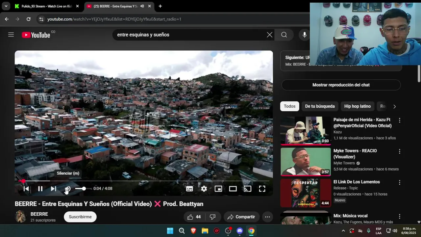Viewport: 421px width, 237px height.
Task: Open the BEERRE channel avatar
Action: (20, 217)
